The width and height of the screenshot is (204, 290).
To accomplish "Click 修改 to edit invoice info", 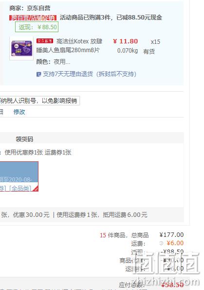I will (x=19, y=112).
